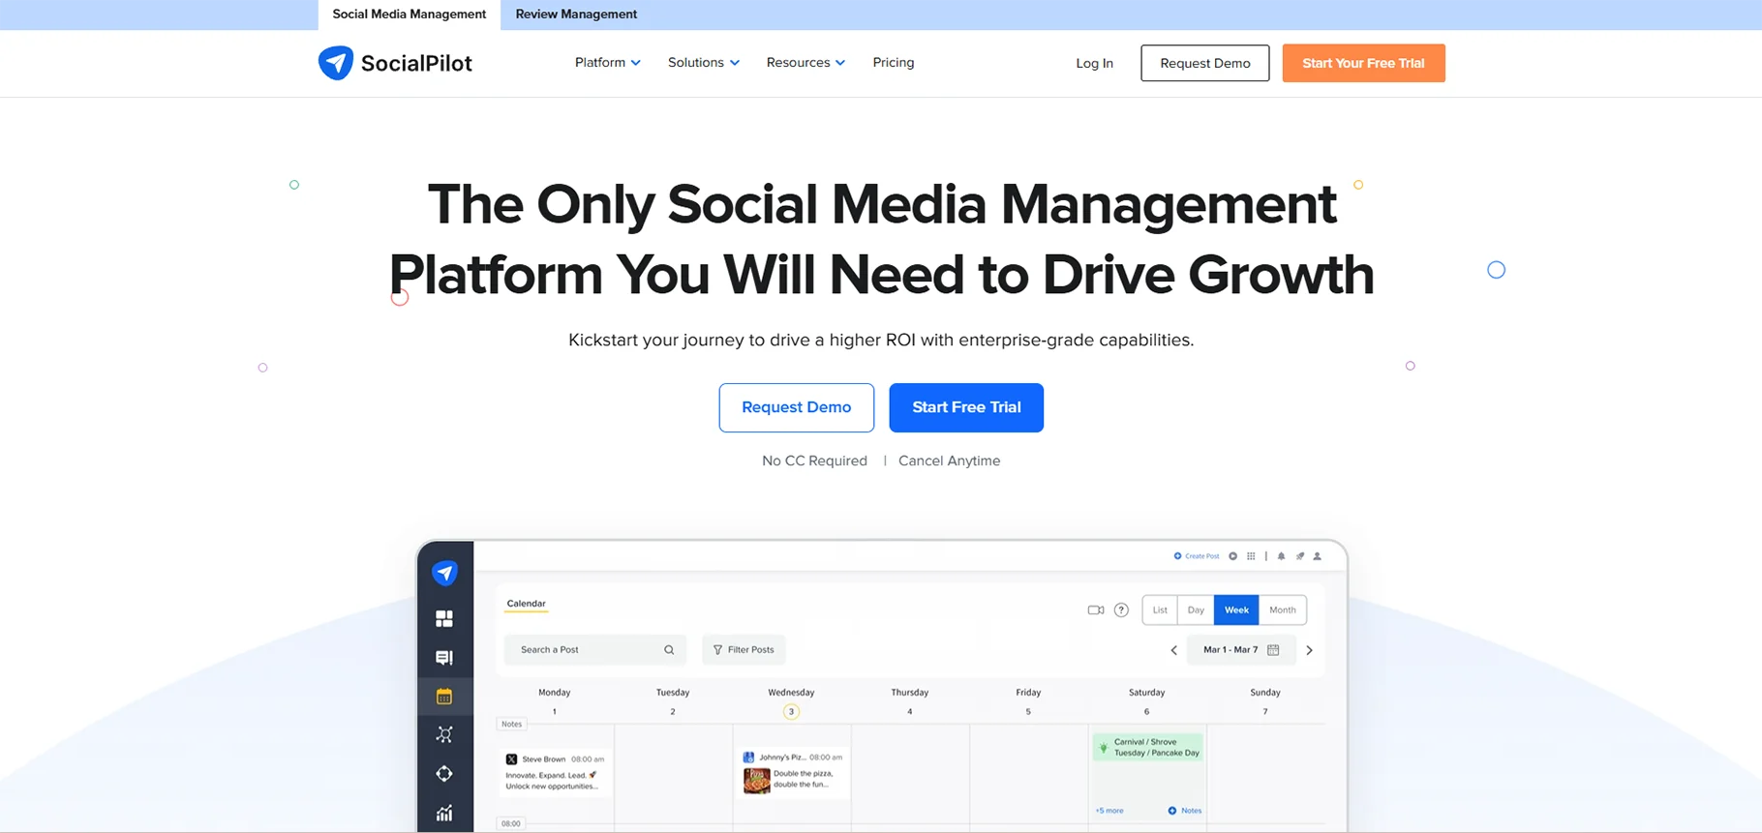Expand the +5 more link on Saturday
Image resolution: width=1762 pixels, height=833 pixels.
tap(1109, 811)
